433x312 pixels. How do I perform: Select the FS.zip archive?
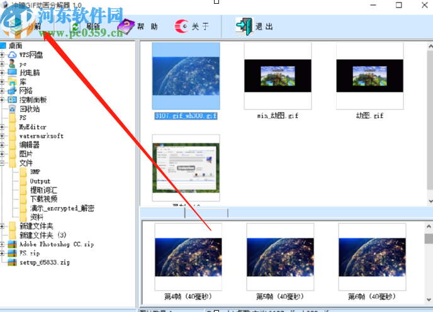click(30, 253)
